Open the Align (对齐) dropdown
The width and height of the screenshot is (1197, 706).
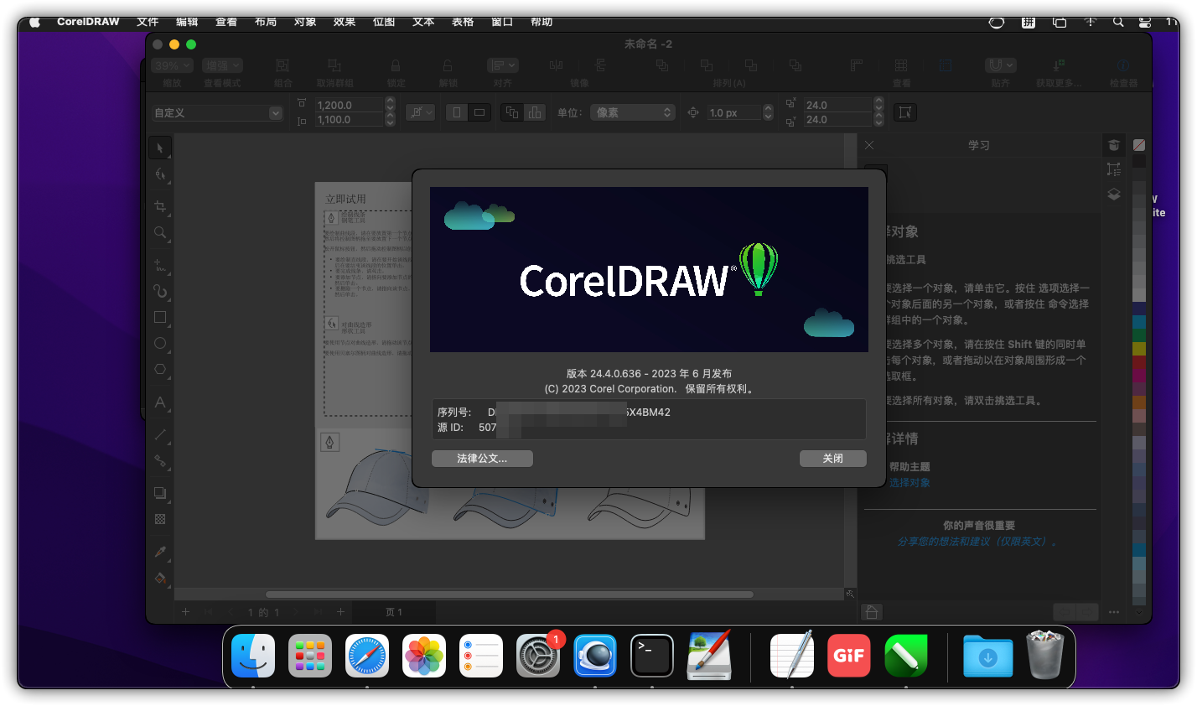tap(503, 65)
